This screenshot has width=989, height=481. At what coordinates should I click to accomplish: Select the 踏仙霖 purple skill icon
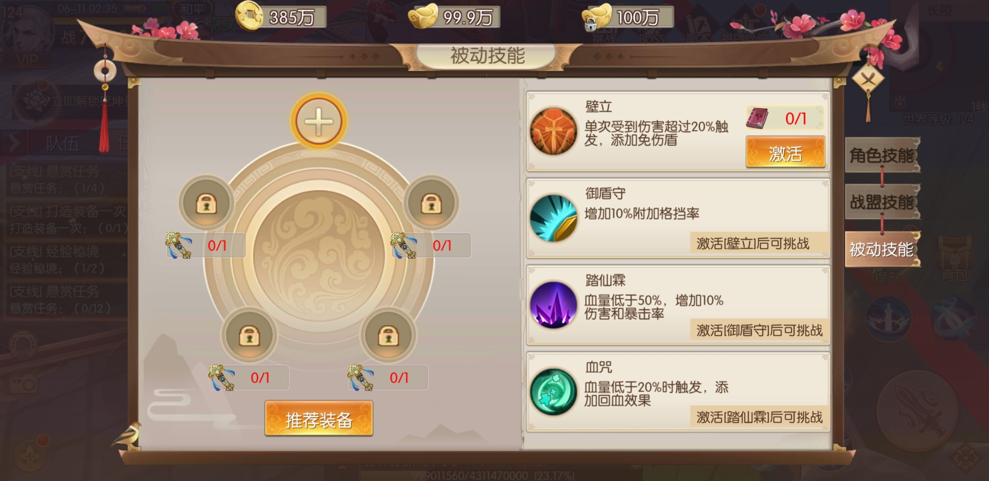pos(553,305)
